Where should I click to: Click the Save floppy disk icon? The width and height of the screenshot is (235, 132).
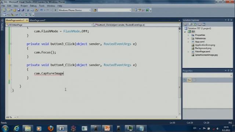(19, 10)
